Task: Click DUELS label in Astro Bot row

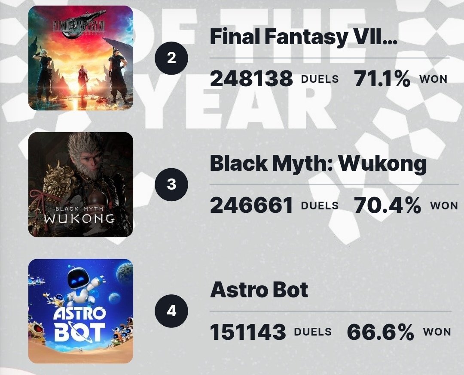Action: point(313,332)
